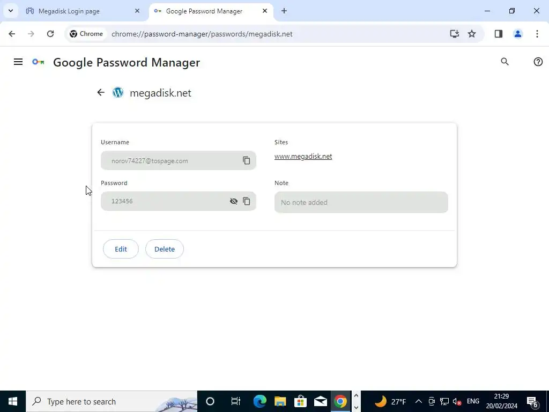Open the Password Manager hamburger menu

click(18, 62)
